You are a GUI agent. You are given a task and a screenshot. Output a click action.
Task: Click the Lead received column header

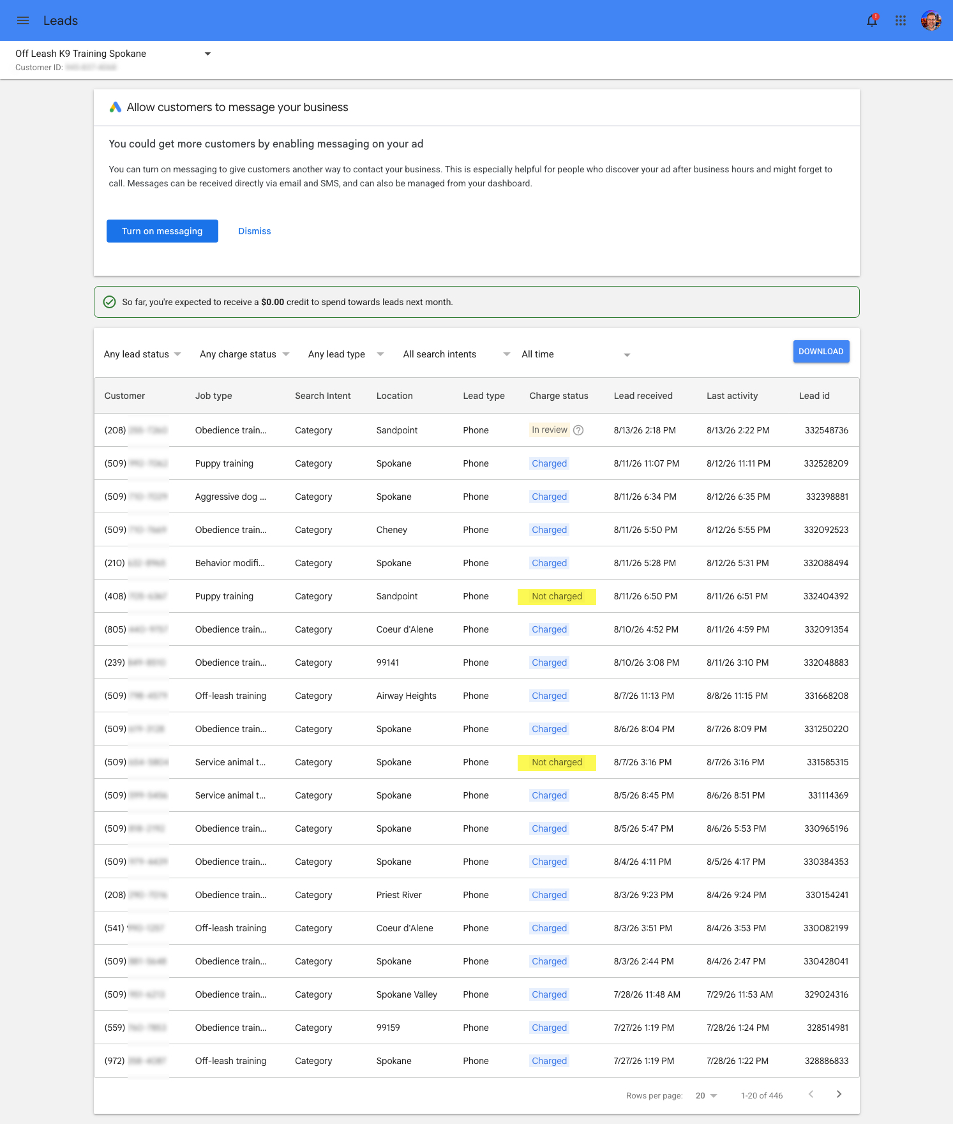[643, 396]
